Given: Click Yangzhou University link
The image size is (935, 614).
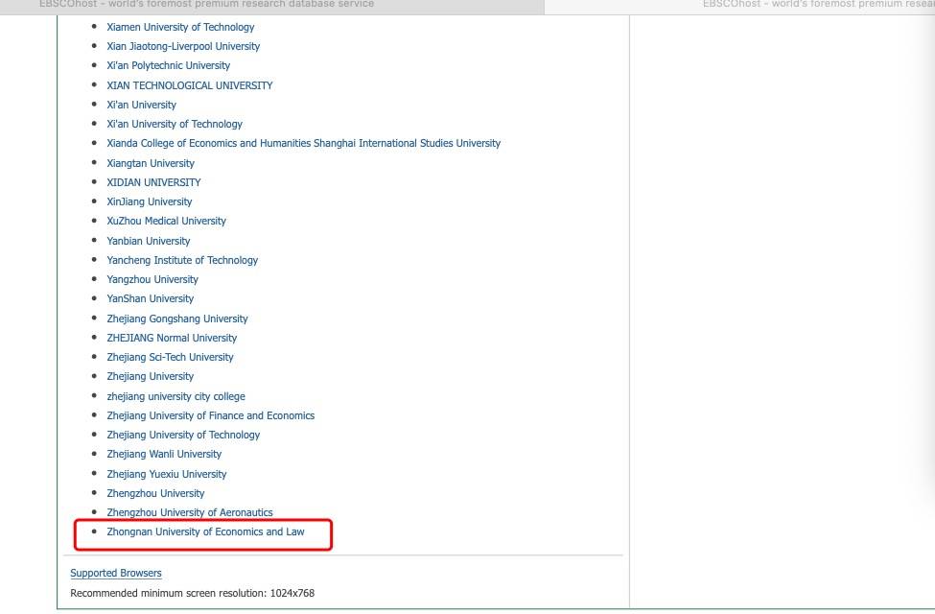Looking at the screenshot, I should [152, 279].
